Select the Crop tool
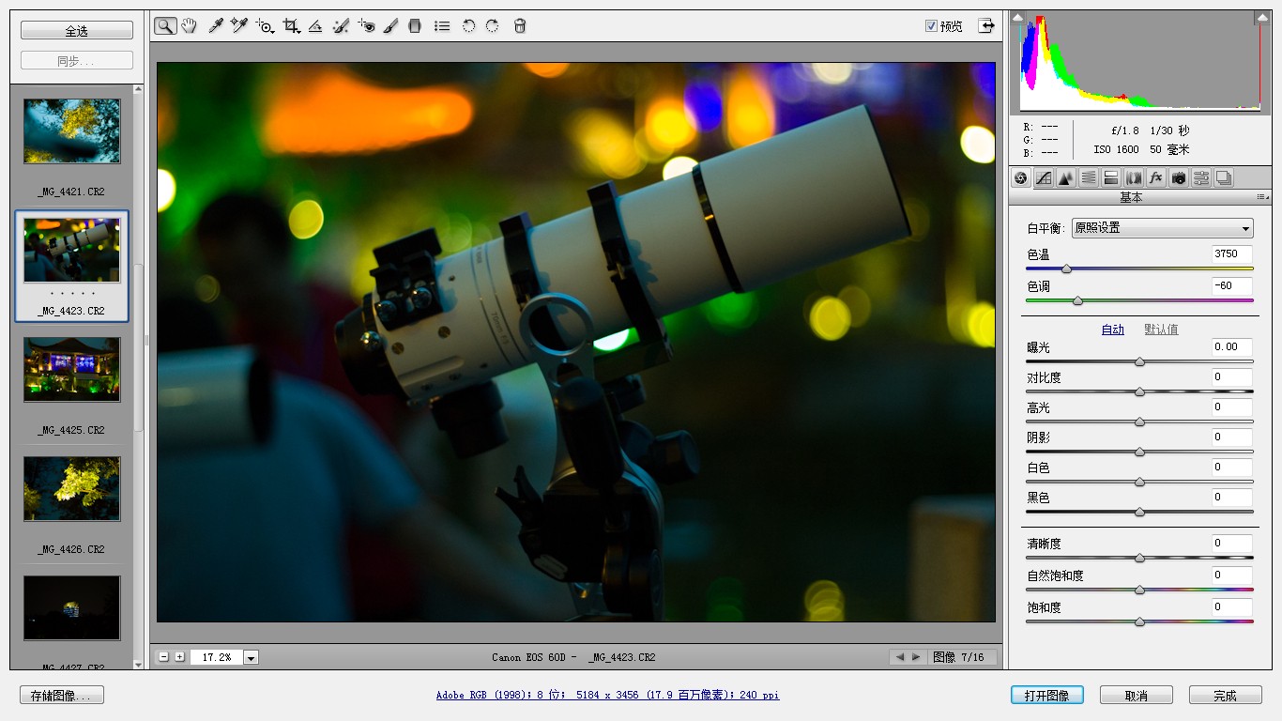1282x721 pixels. (x=292, y=26)
